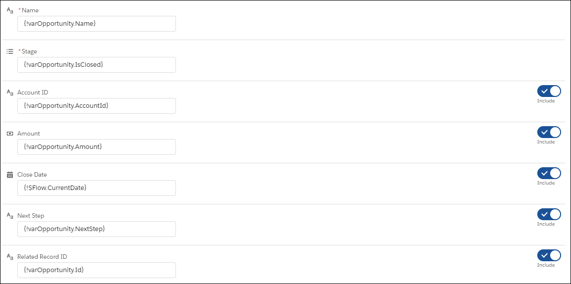Focus the Amount field with varOpportunity.Amount
This screenshot has width=571, height=284.
[x=97, y=147]
